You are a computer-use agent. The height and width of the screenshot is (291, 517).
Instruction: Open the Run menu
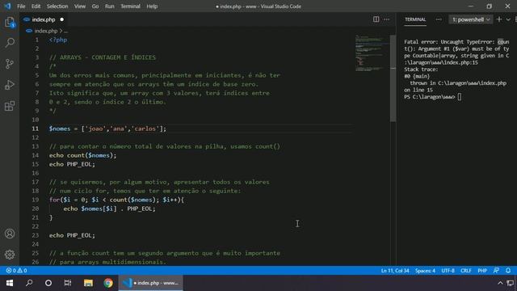point(110,6)
